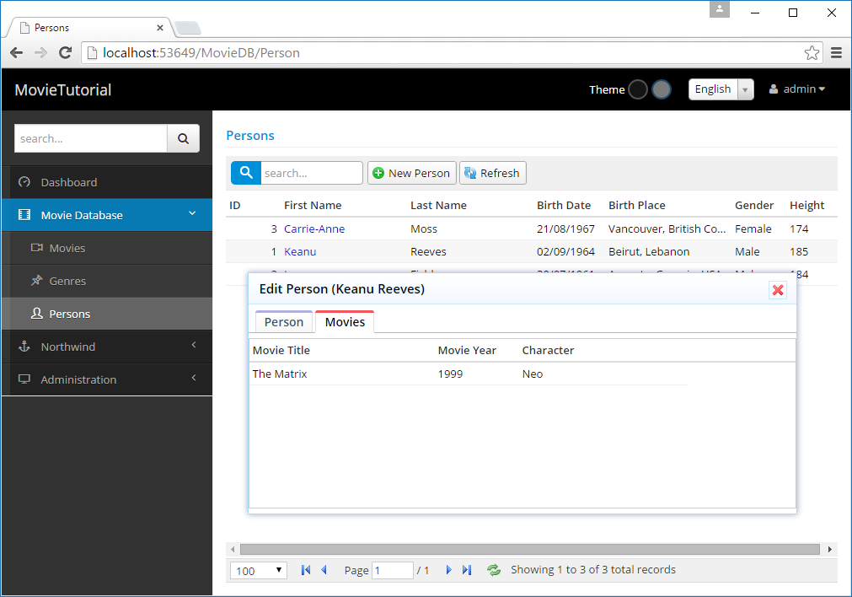Select the dark theme circle

tap(638, 89)
